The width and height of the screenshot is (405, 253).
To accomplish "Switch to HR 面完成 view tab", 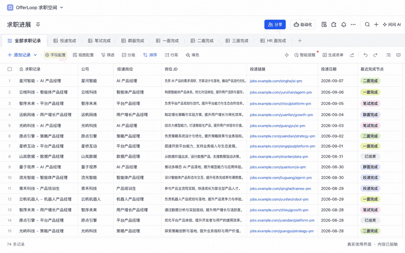I will [273, 41].
